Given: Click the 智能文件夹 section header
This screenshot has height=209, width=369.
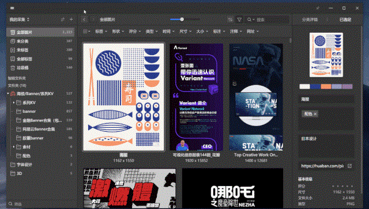Looking at the screenshot, I should click(x=17, y=78).
